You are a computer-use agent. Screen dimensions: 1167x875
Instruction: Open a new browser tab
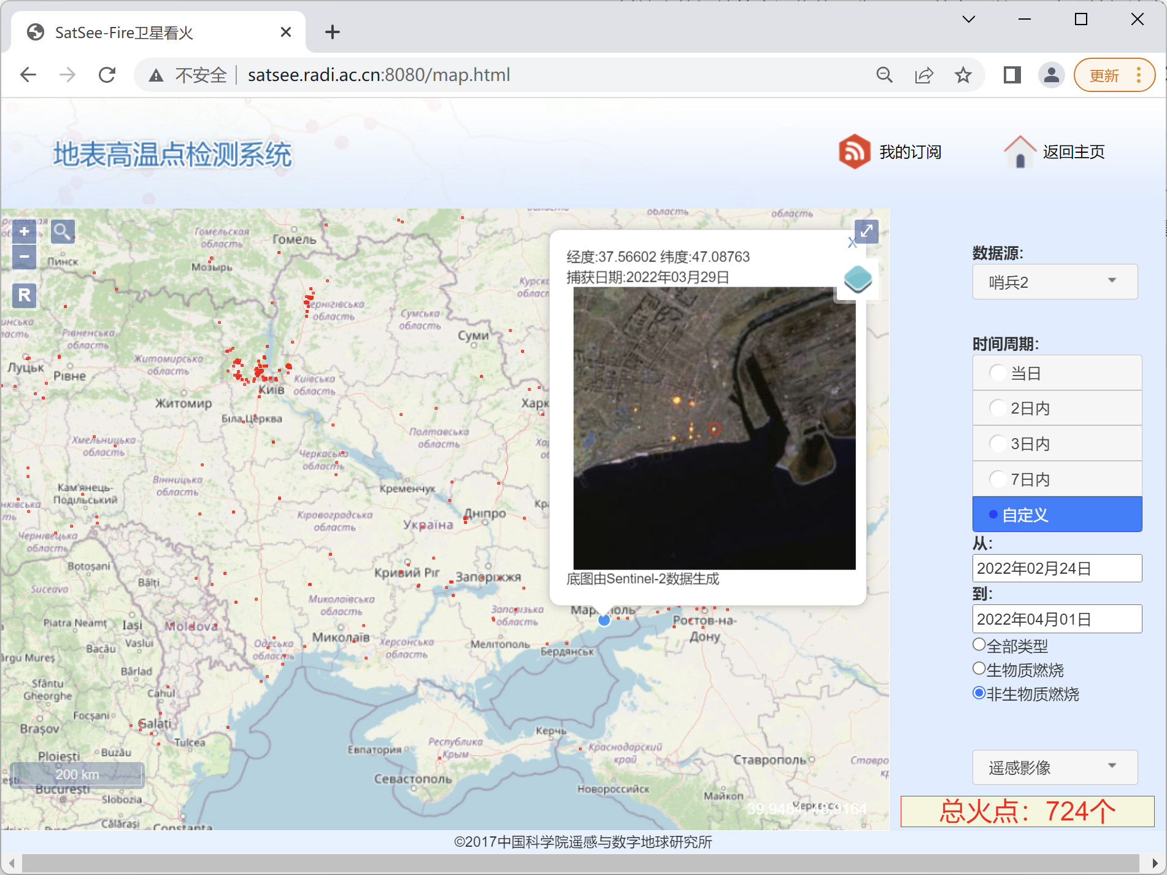click(x=332, y=32)
